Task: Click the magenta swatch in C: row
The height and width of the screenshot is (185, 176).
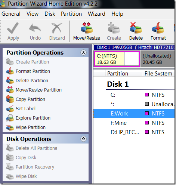Action: click(147, 95)
